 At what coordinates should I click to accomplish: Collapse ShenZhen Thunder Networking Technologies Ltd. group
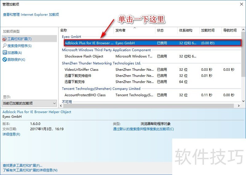(101, 63)
